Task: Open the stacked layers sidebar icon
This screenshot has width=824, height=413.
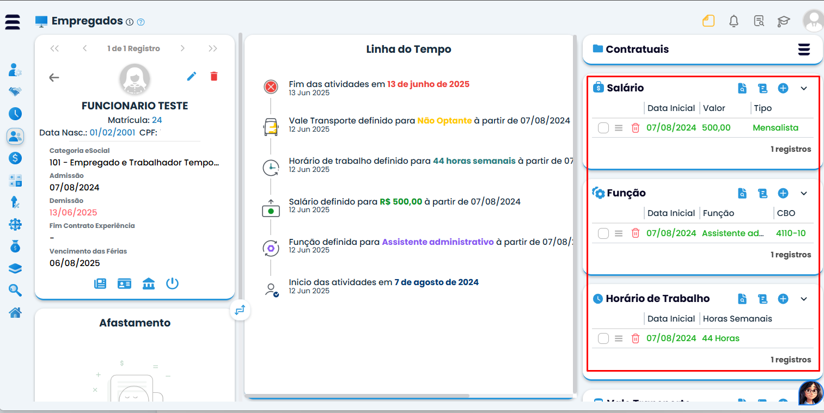Action: tap(15, 268)
